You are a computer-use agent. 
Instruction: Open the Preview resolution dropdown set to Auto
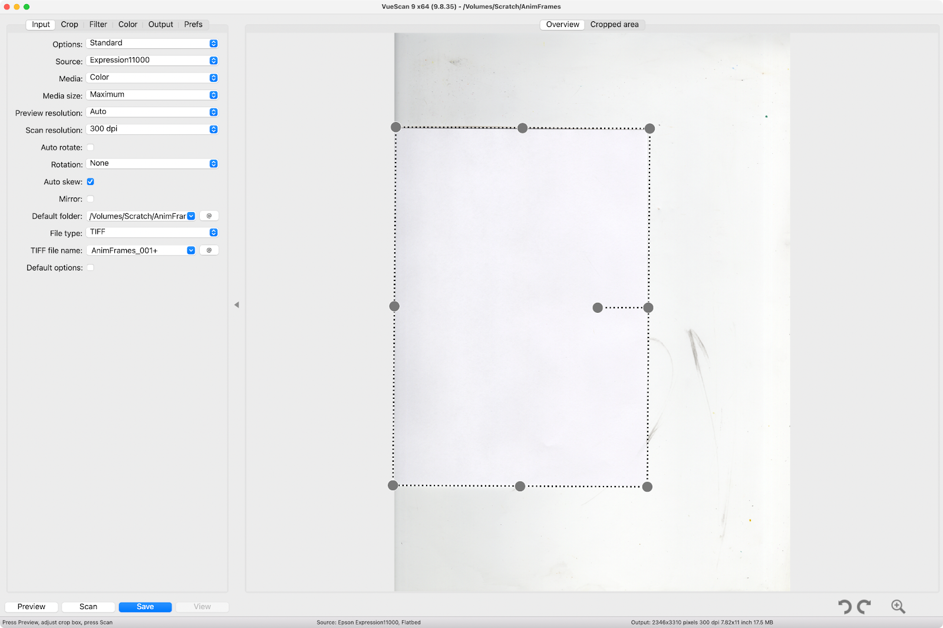tap(152, 112)
